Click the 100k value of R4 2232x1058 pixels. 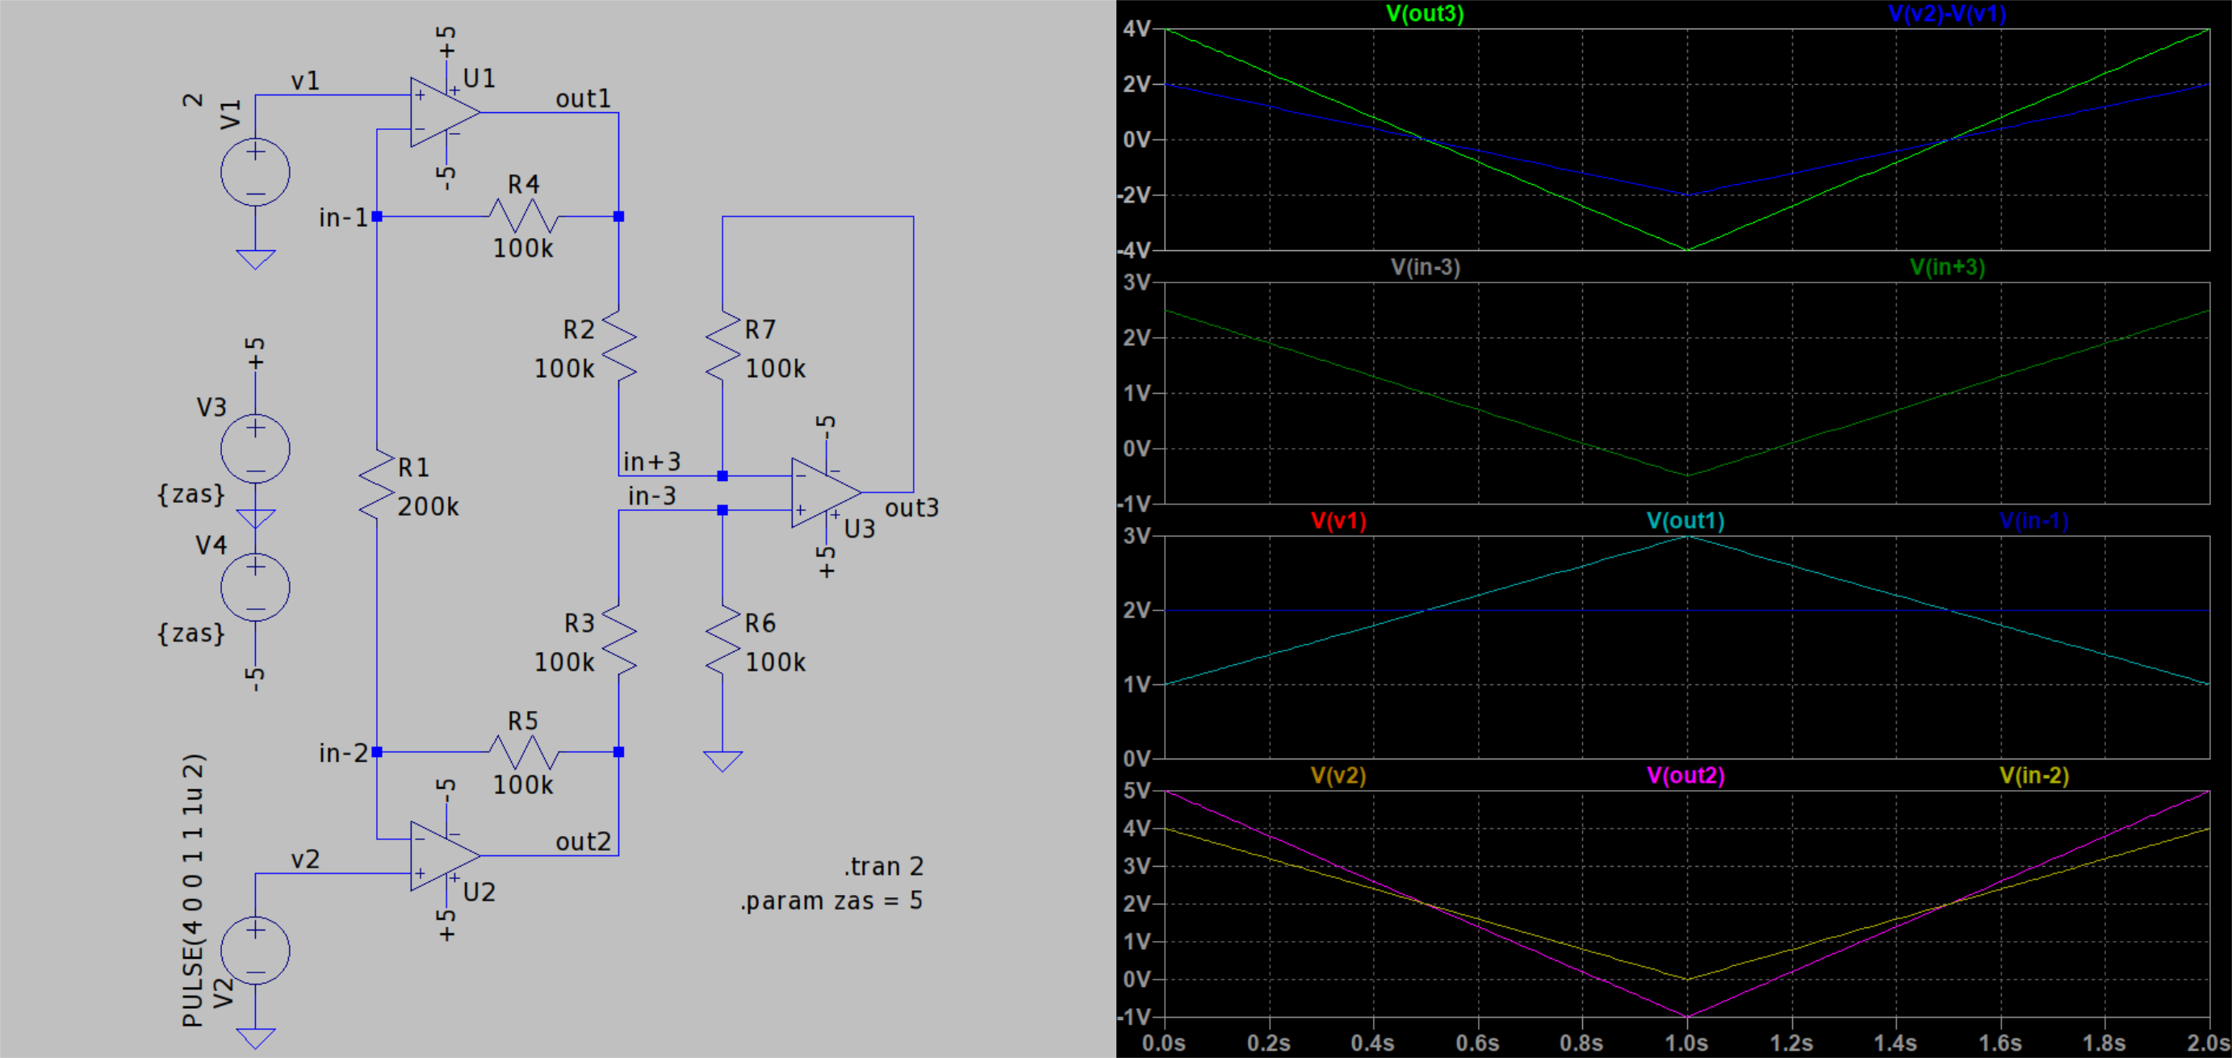click(523, 249)
